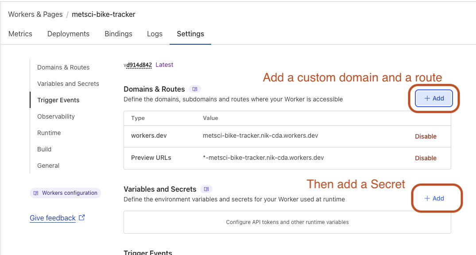This screenshot has height=255, width=476.
Task: Open the Runtime settings section
Action: coord(49,133)
